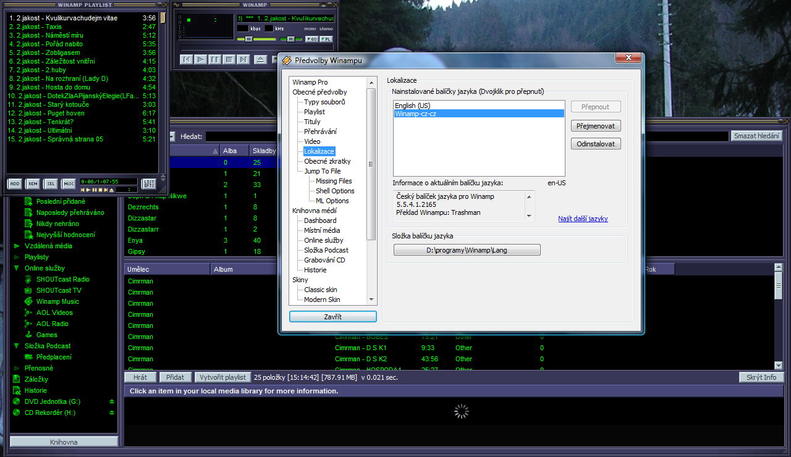The height and width of the screenshot is (457, 791).
Task: Click 'Vytvořit playlist' button
Action: (x=222, y=377)
